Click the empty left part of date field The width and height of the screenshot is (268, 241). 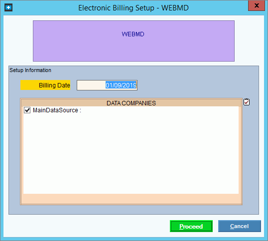tap(91, 85)
